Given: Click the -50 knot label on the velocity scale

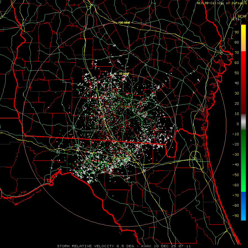Looking at the screenshot, I should point(236,175).
